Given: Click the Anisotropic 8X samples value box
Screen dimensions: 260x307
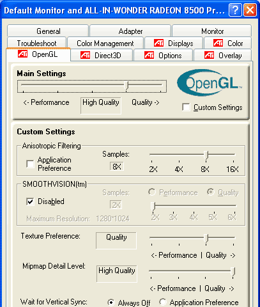Looking at the screenshot, I should tap(117, 166).
